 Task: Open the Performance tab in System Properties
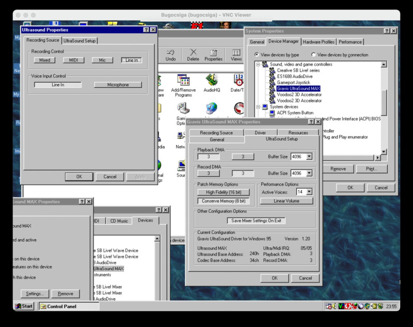(350, 42)
